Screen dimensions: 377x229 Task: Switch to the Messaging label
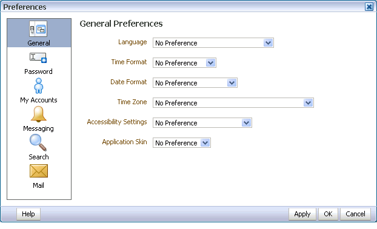38,128
